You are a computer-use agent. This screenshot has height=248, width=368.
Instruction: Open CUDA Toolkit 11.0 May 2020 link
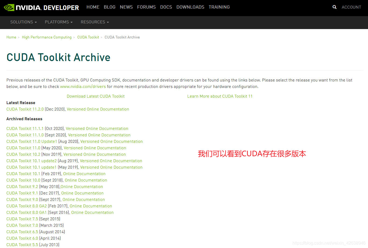[23, 148]
